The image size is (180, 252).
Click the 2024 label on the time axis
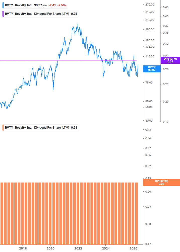point(106,248)
